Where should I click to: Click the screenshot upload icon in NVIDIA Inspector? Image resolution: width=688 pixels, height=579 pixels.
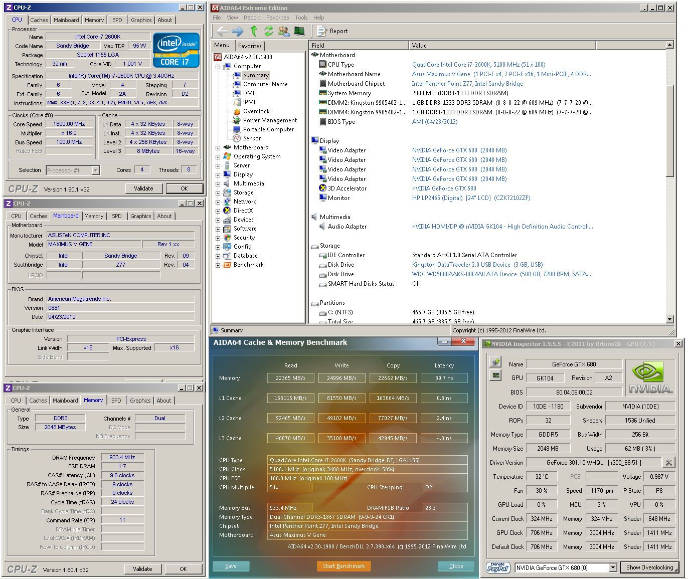[x=495, y=362]
